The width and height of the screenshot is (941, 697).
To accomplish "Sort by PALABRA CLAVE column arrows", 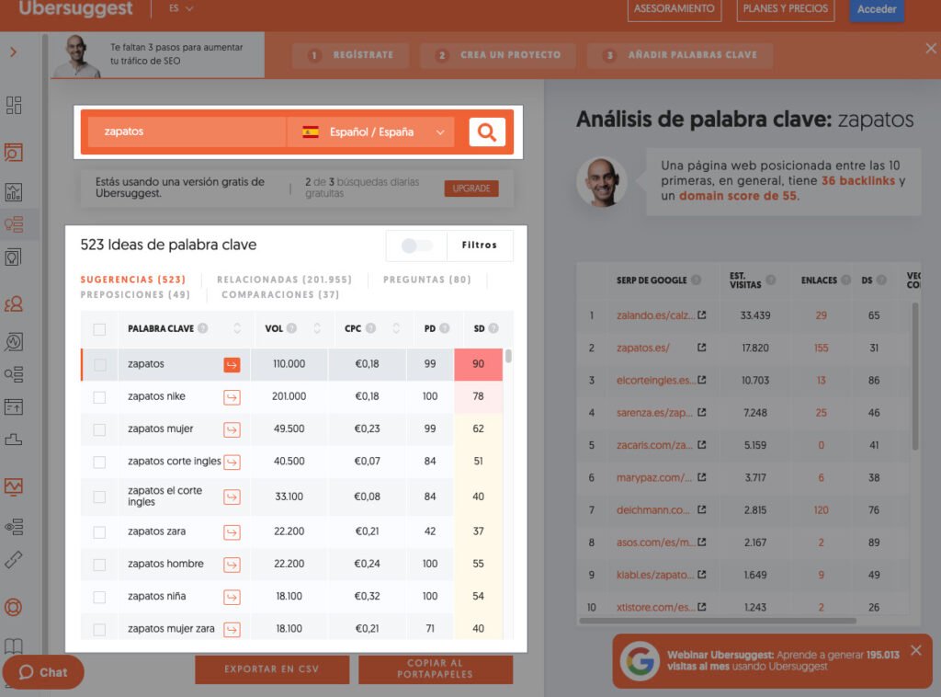I will pyautogui.click(x=237, y=328).
